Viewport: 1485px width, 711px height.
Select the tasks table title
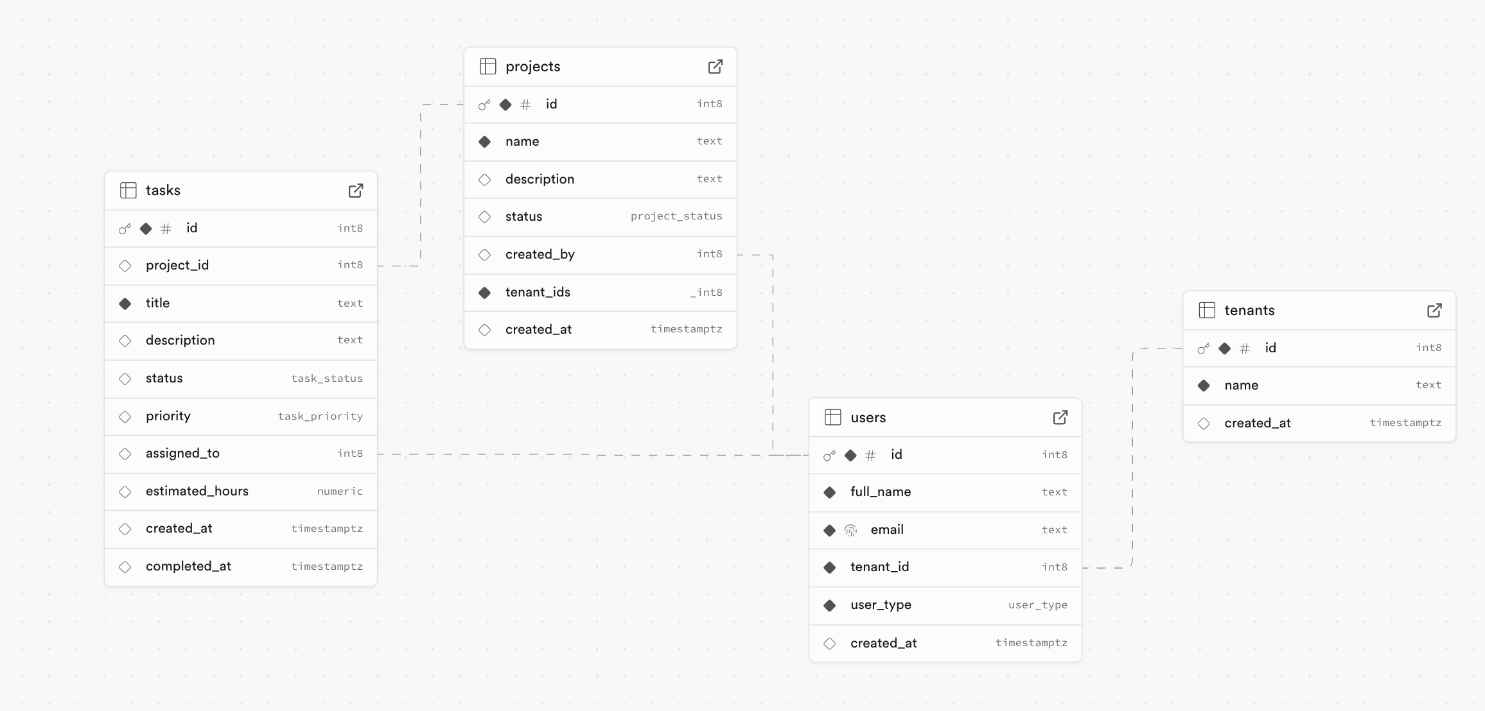pos(163,191)
